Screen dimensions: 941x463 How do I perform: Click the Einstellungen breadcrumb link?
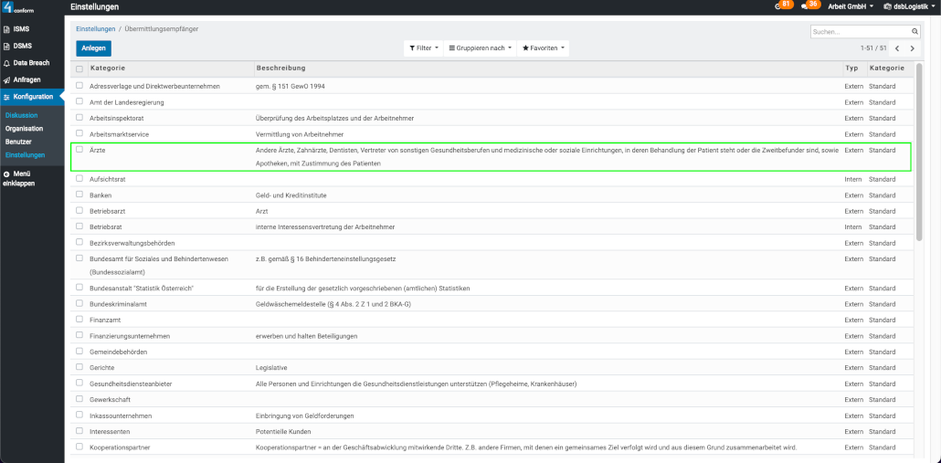click(95, 29)
